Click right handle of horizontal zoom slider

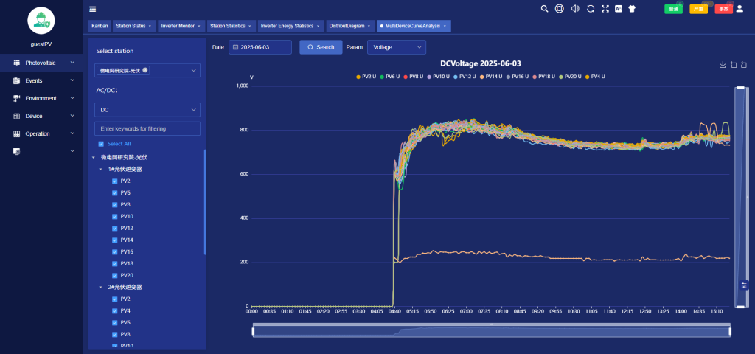pyautogui.click(x=730, y=331)
